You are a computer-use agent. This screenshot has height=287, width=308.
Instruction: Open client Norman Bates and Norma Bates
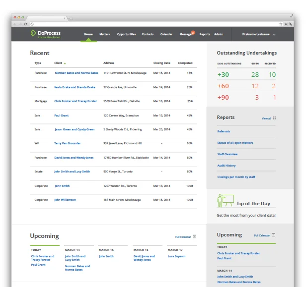click(77, 73)
